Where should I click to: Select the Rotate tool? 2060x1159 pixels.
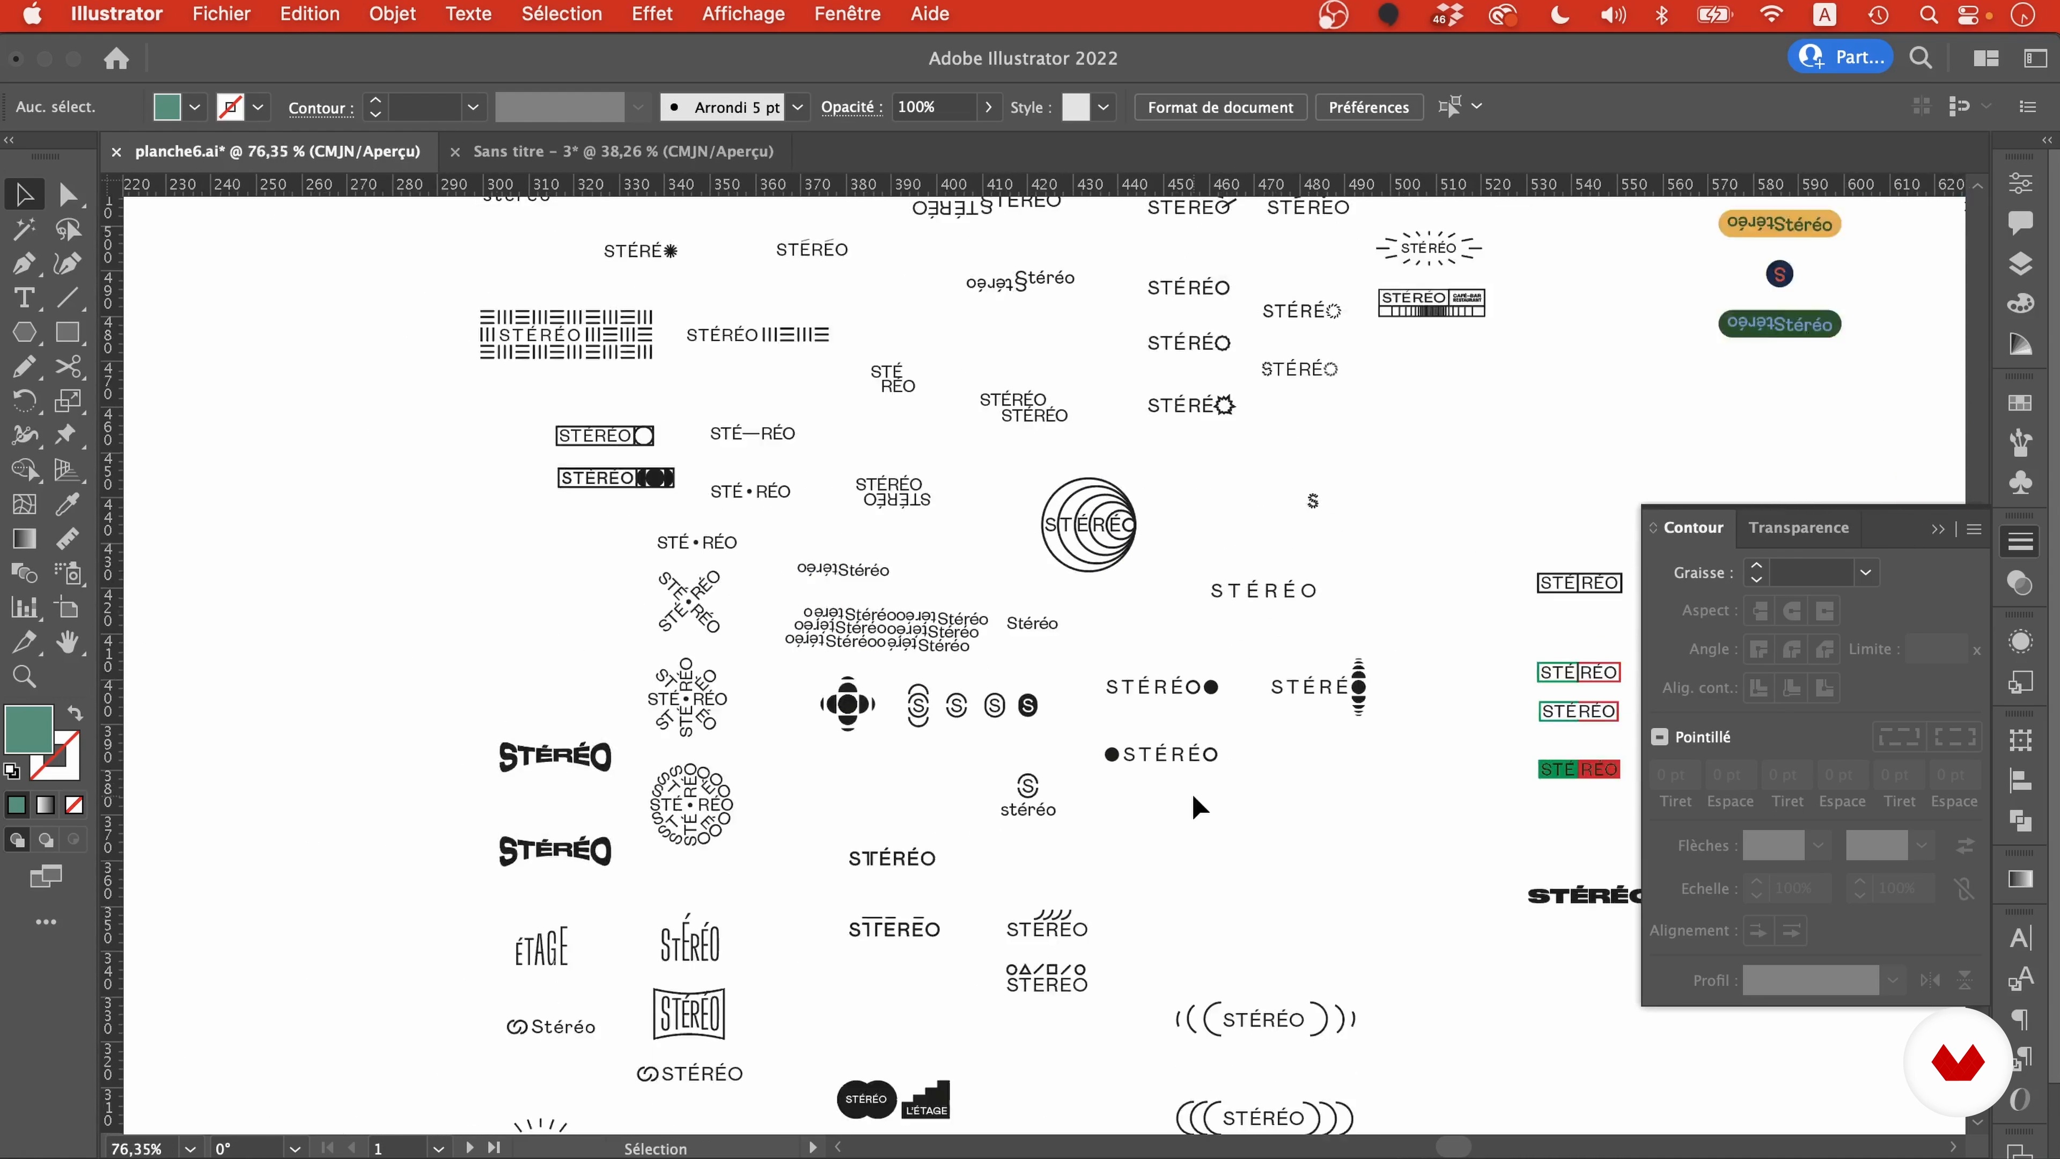24,401
